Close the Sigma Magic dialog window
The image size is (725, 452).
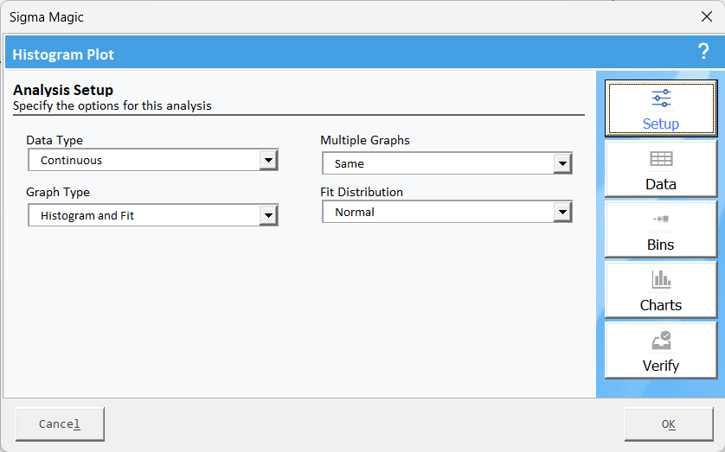point(707,16)
